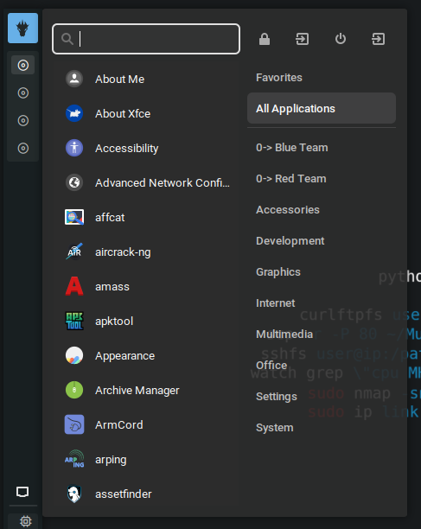Click the red amass letter A icon
The height and width of the screenshot is (529, 421).
74,286
